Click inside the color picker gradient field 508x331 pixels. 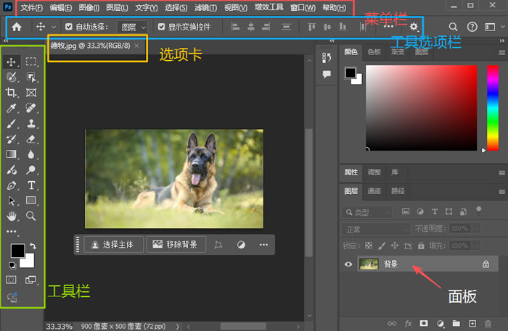(x=421, y=109)
